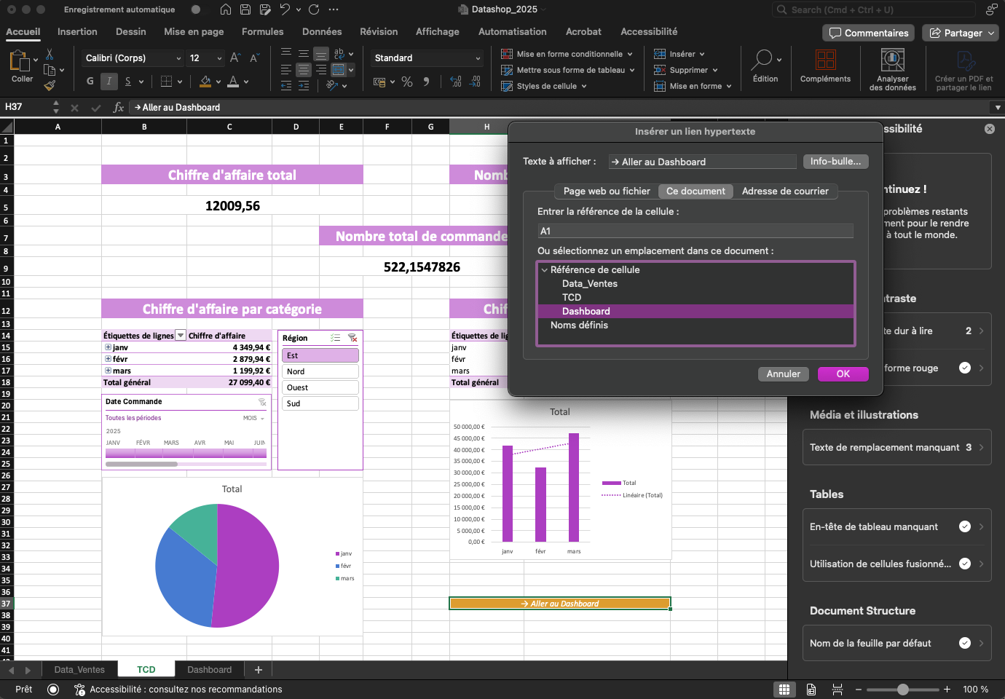Click the percent style icon
Image resolution: width=1005 pixels, height=699 pixels.
(407, 82)
